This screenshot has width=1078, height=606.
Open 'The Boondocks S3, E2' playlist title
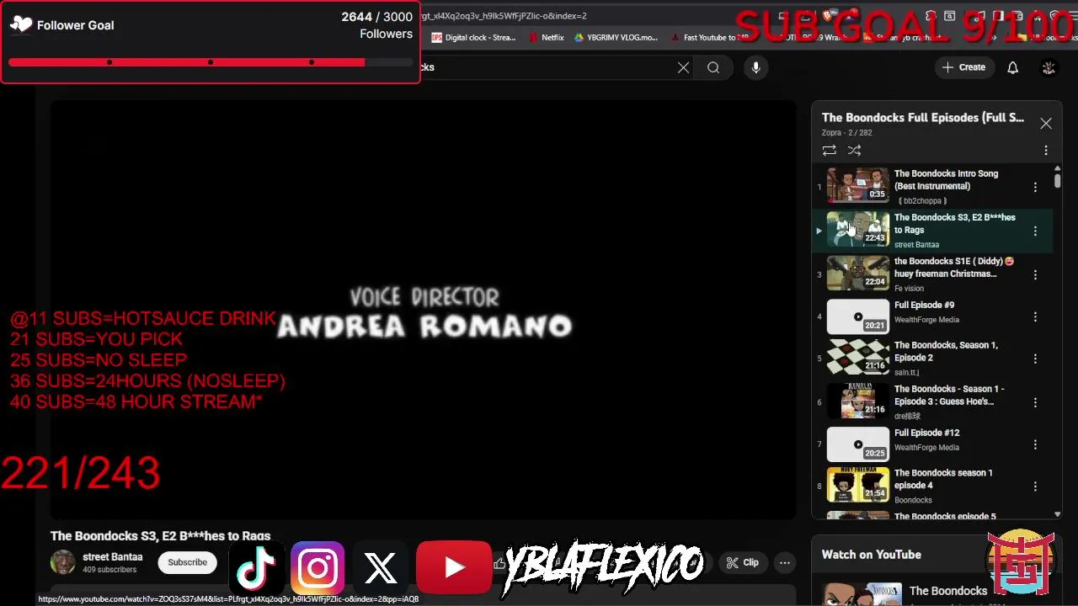click(x=955, y=223)
